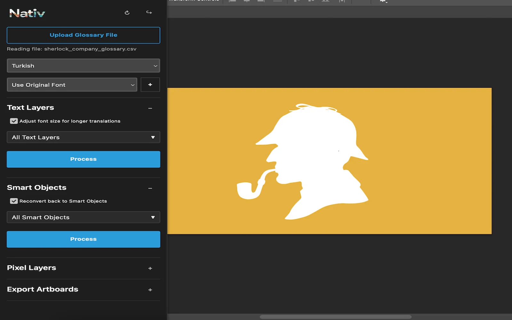Click the logout arrow icon in the Nativ header
Viewport: 512px width, 320px height.
(149, 12)
